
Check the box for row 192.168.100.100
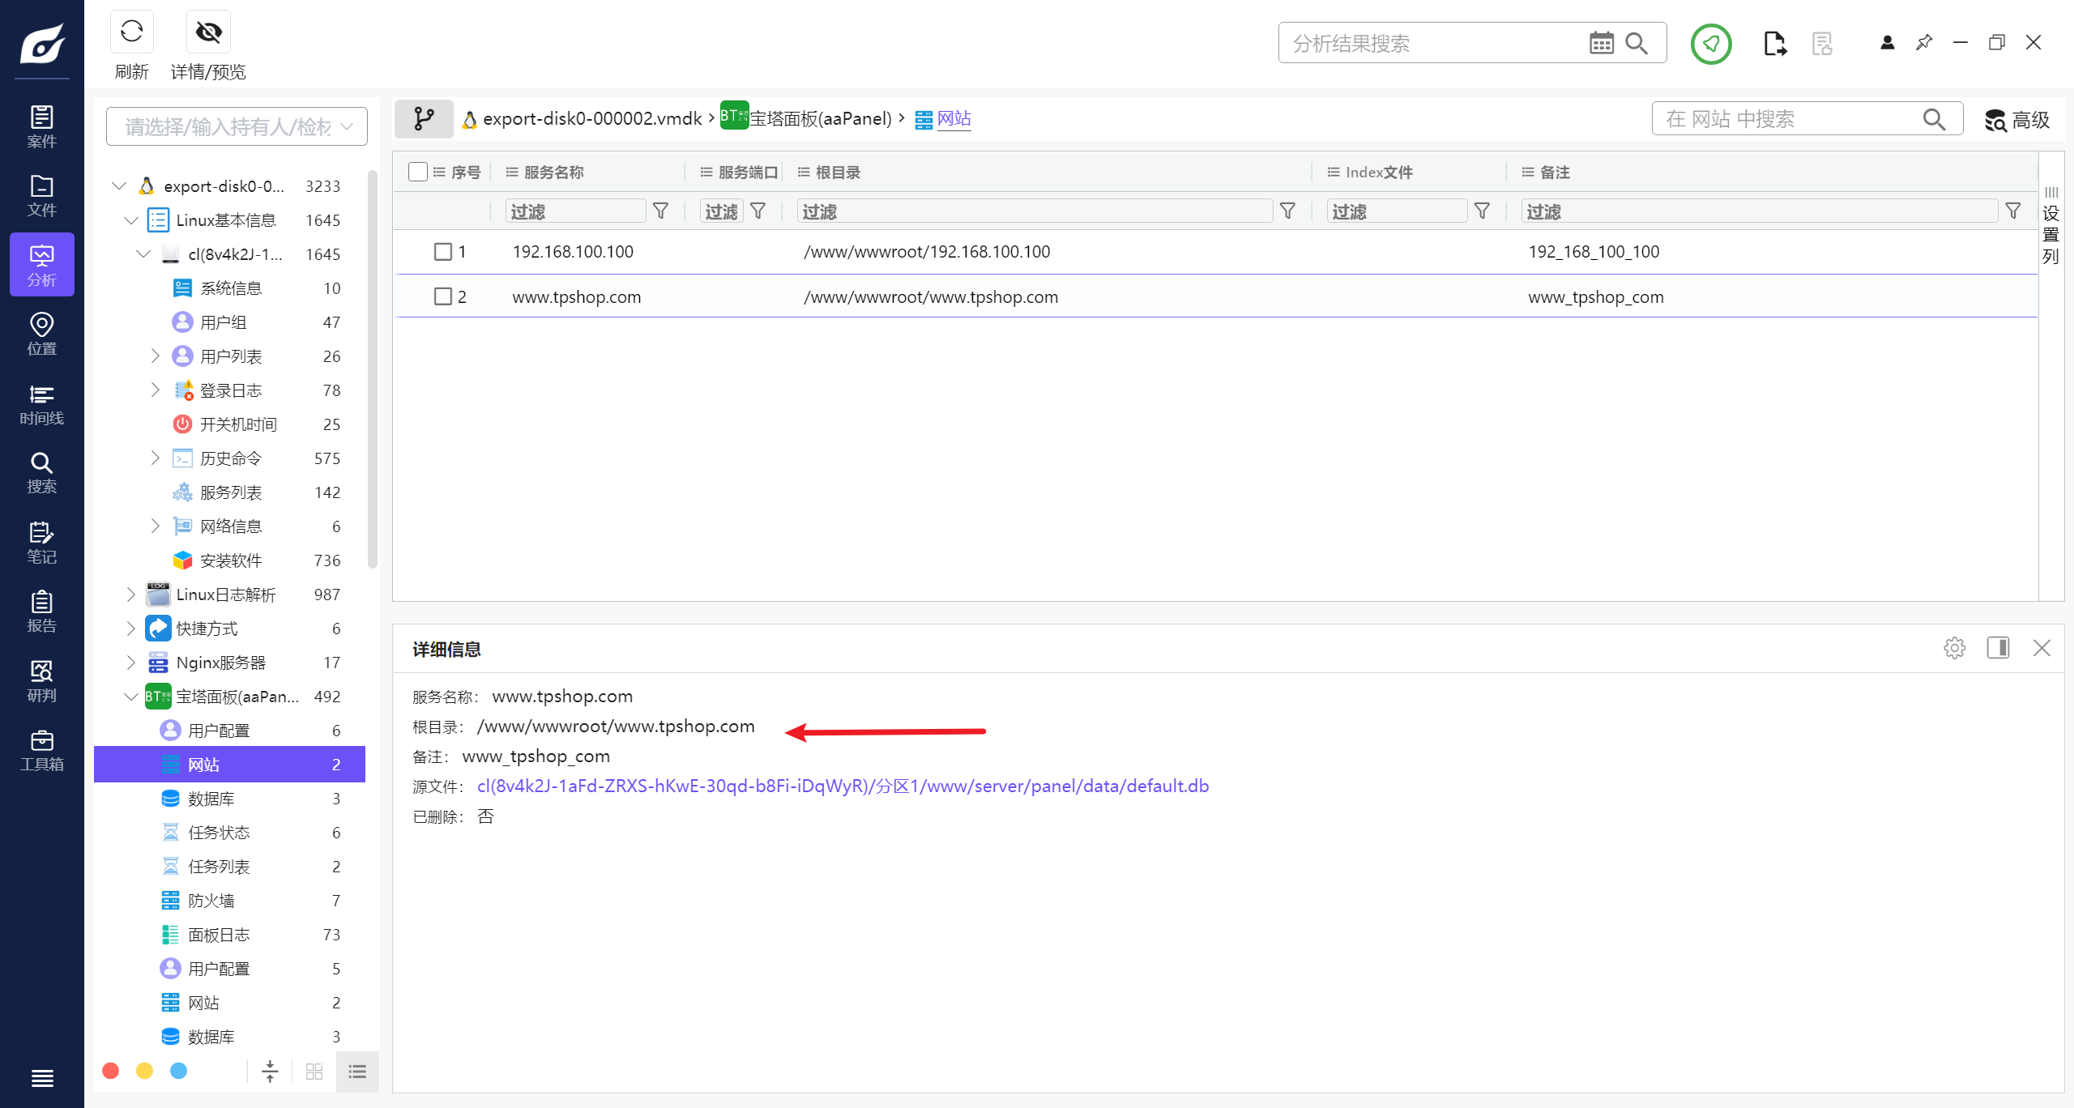click(x=443, y=252)
